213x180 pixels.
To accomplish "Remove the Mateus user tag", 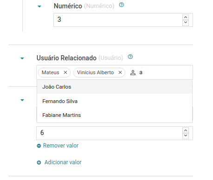I will pyautogui.click(x=65, y=72).
